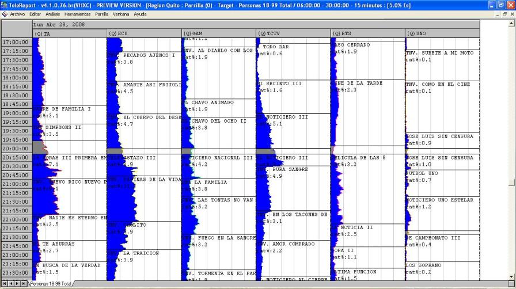Select program FUEGO EN LA SANGRE
The width and height of the screenshot is (516, 289).
pyautogui.click(x=227, y=238)
